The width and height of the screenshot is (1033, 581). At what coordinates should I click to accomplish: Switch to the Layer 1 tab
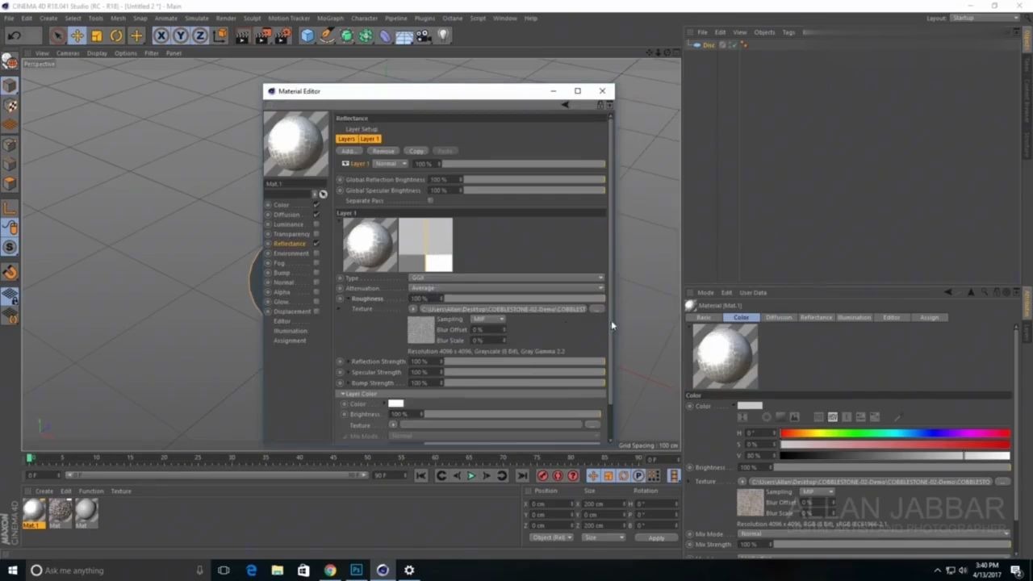pyautogui.click(x=370, y=139)
